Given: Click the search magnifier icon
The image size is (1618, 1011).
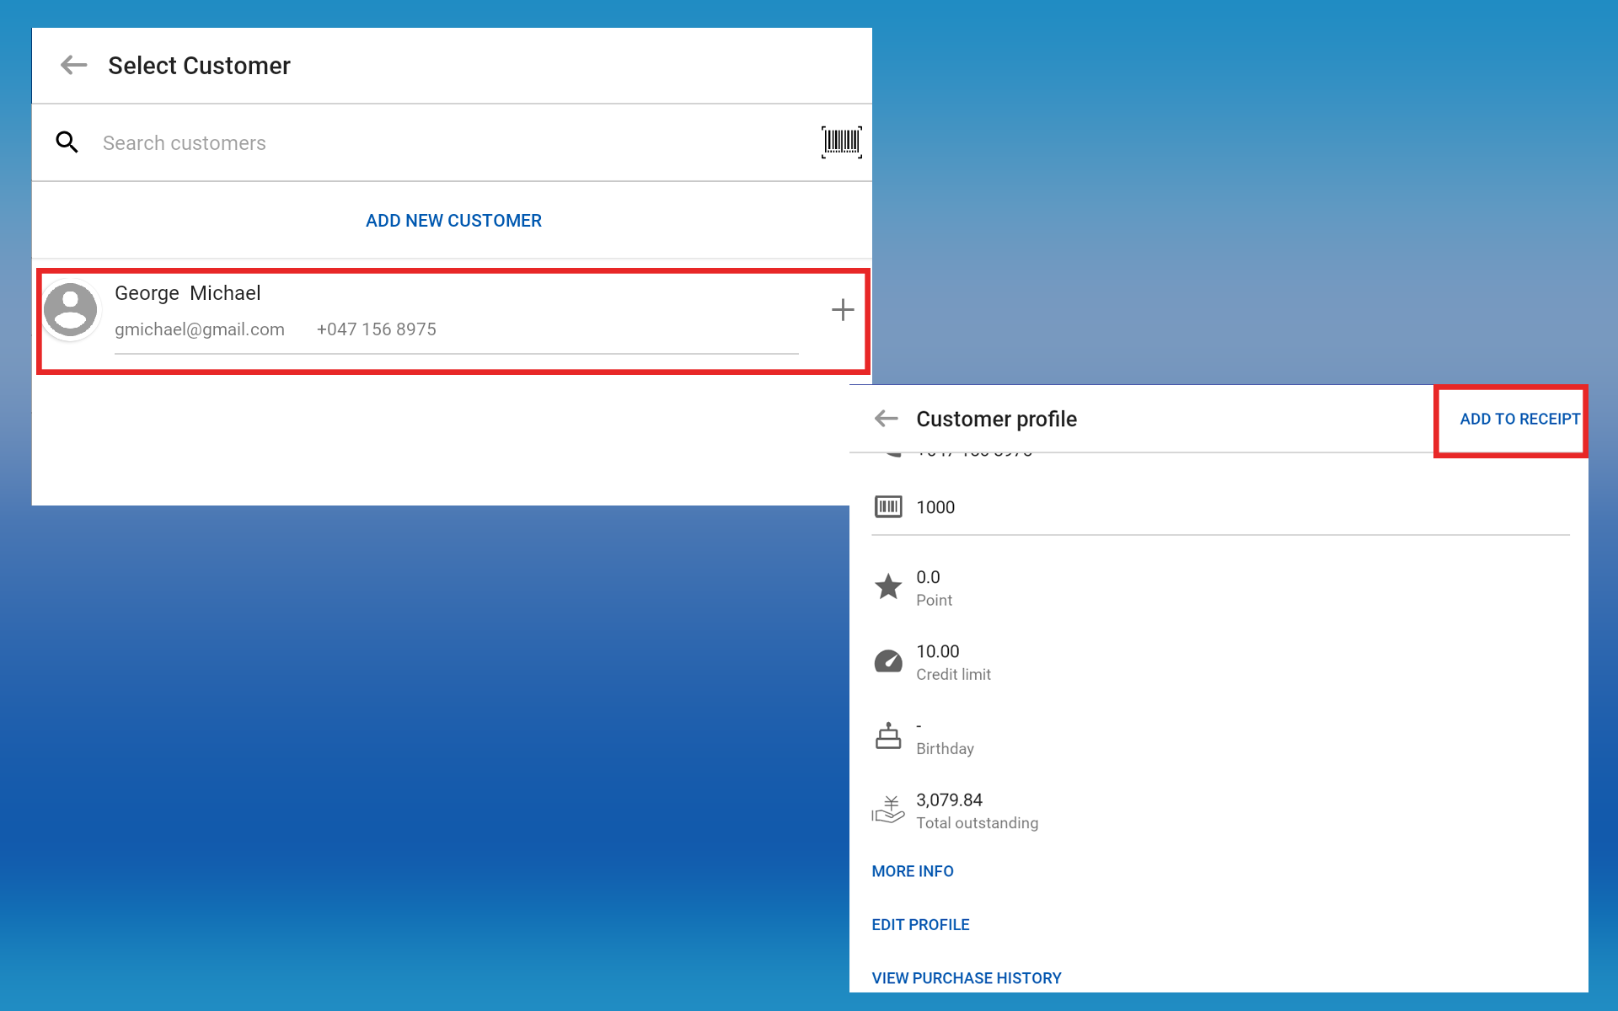Looking at the screenshot, I should click(x=67, y=142).
